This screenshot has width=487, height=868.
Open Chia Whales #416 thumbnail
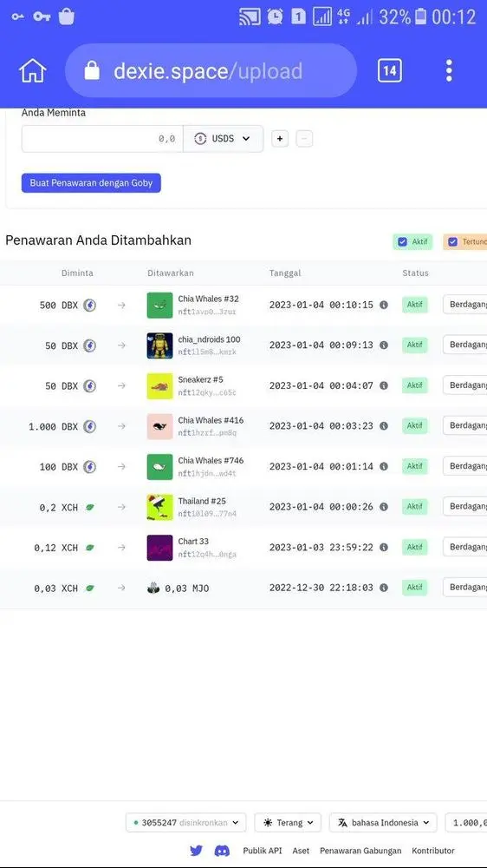coord(159,426)
